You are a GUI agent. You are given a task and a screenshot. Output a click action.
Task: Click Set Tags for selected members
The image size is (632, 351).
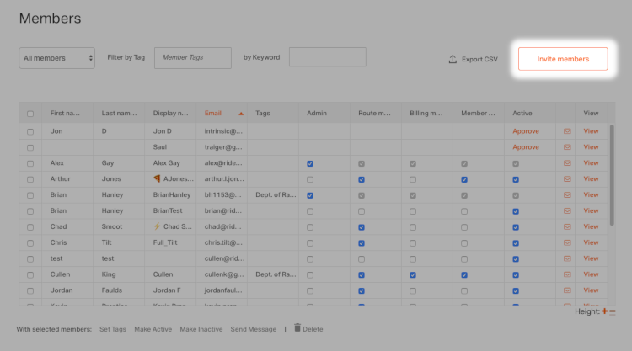(113, 329)
